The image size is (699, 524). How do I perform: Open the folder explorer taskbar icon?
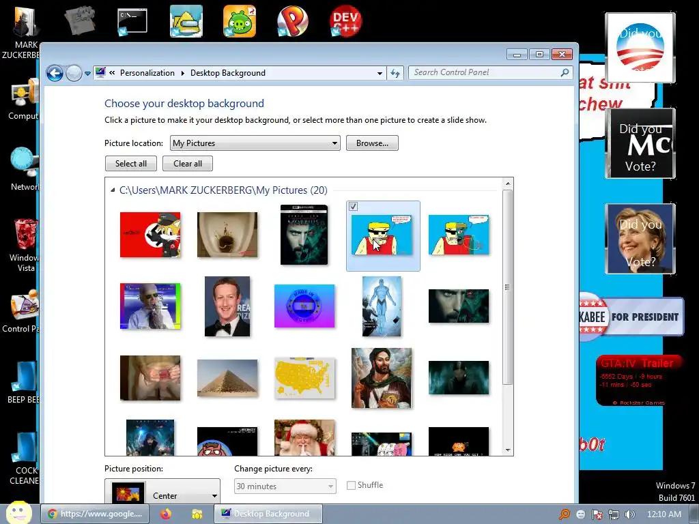[197, 514]
